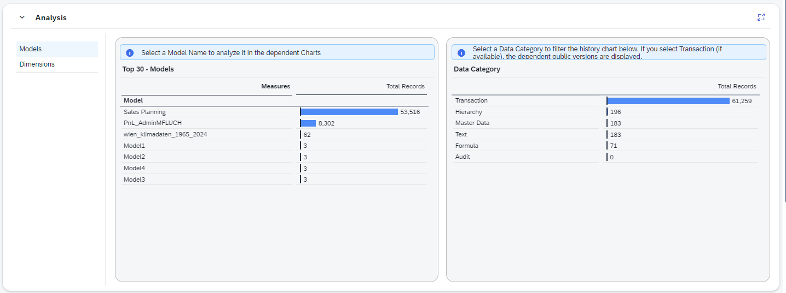The image size is (786, 293).
Task: Click the Sales Planning blue bar
Action: [349, 112]
